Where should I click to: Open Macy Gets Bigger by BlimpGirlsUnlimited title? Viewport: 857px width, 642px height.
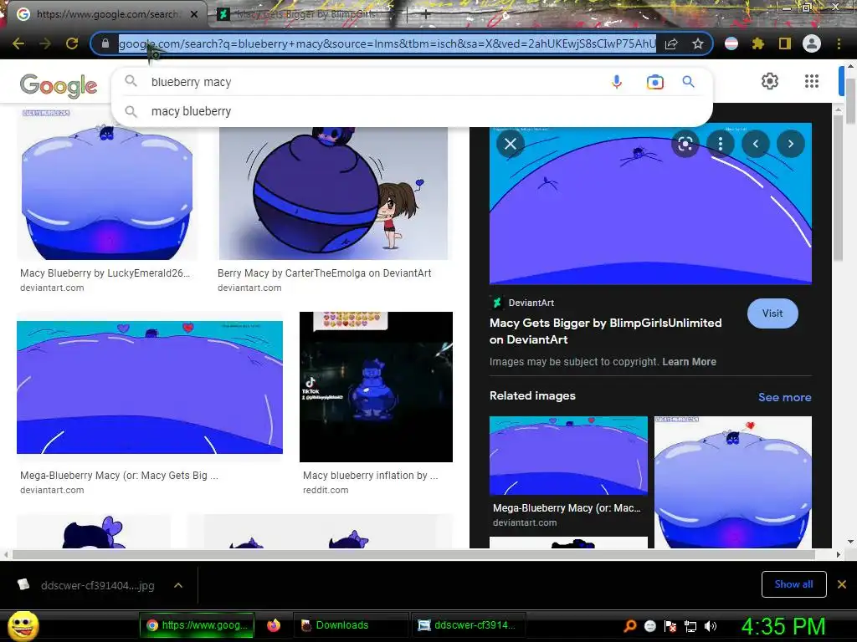(x=606, y=331)
